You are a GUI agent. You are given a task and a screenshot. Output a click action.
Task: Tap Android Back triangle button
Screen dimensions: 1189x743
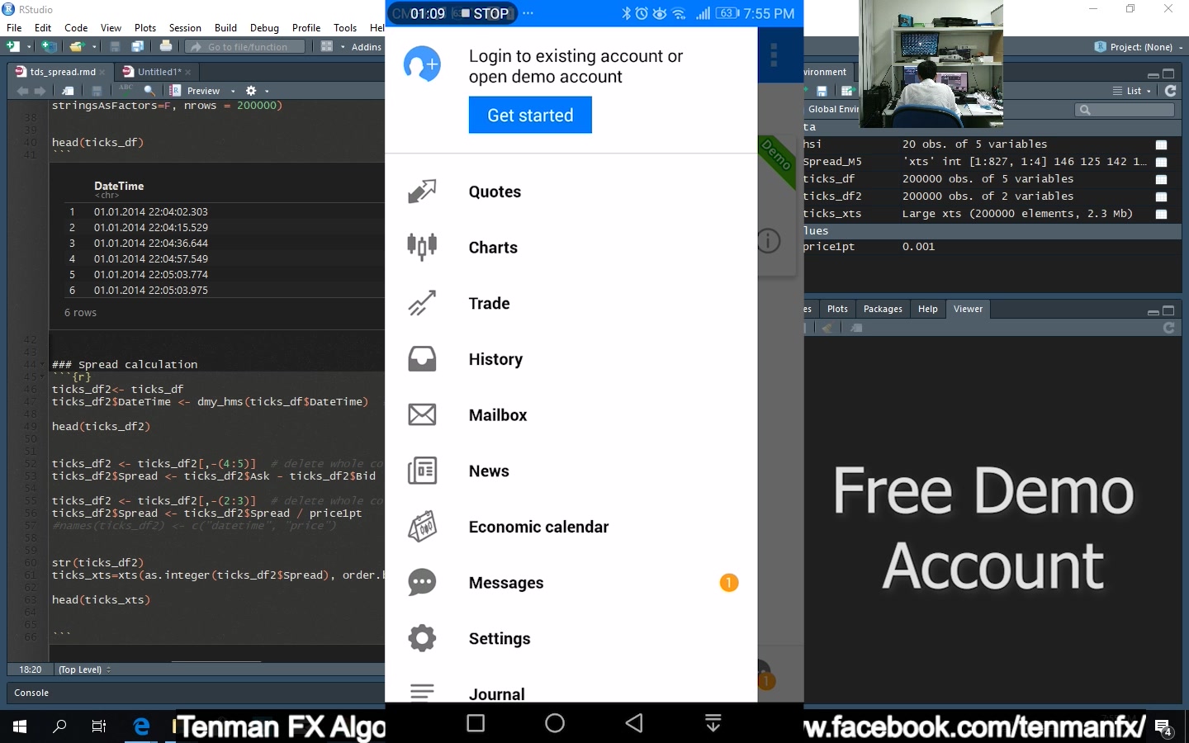pyautogui.click(x=634, y=723)
